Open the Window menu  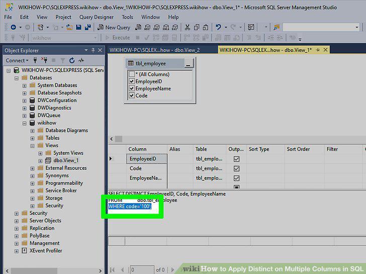[150, 17]
